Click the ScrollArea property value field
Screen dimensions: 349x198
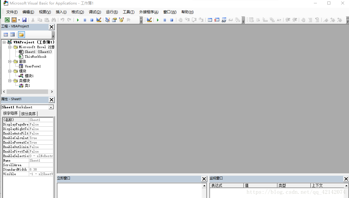tap(41, 165)
